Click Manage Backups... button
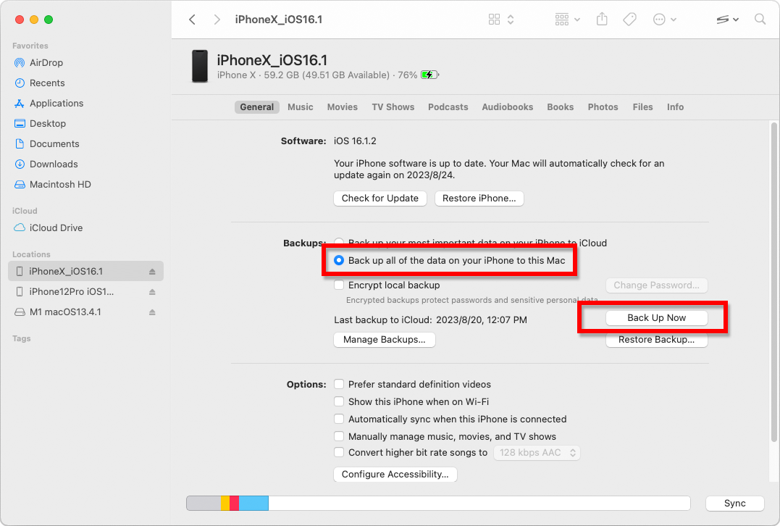The height and width of the screenshot is (526, 780). (385, 339)
